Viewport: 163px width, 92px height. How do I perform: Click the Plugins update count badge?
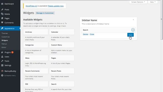(x=12, y=52)
